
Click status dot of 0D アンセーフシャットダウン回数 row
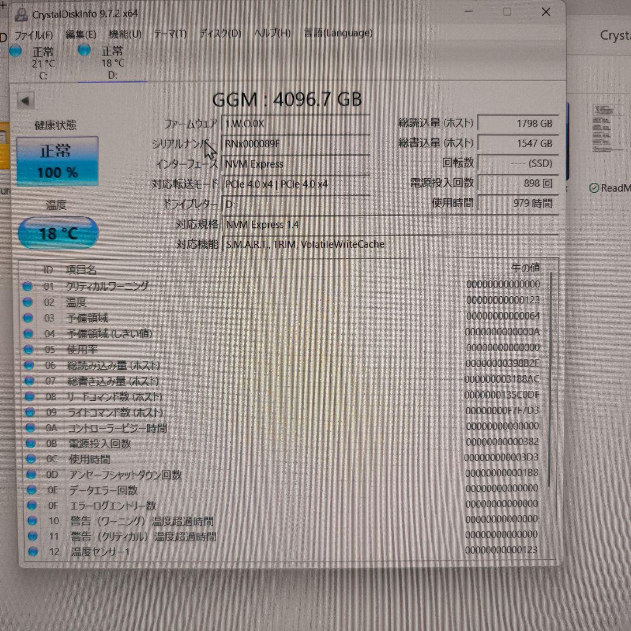[32, 474]
